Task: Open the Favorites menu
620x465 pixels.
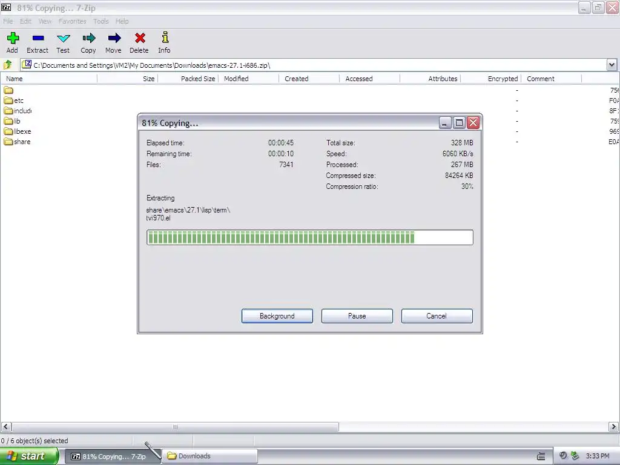Action: (73, 21)
